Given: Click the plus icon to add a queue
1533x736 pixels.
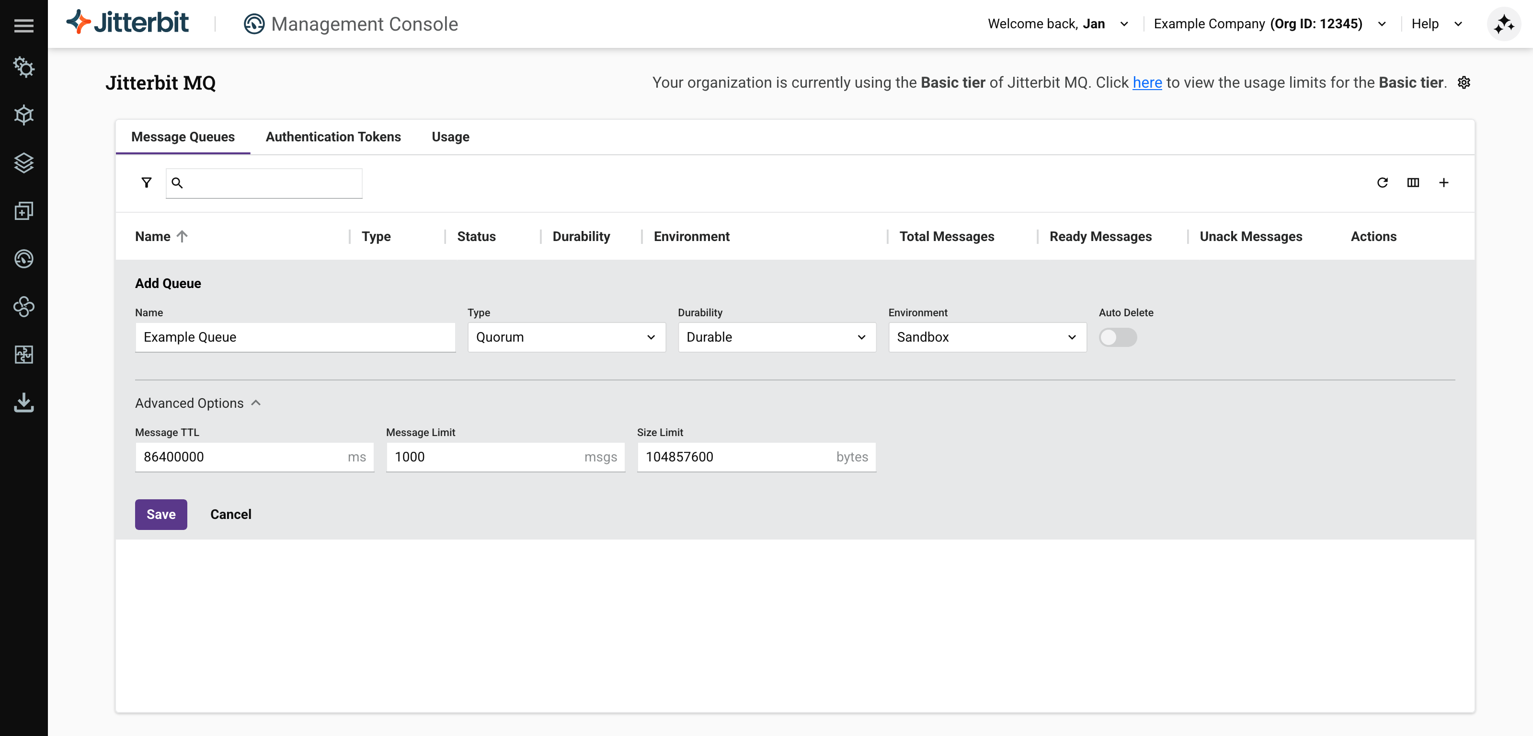Looking at the screenshot, I should 1444,183.
